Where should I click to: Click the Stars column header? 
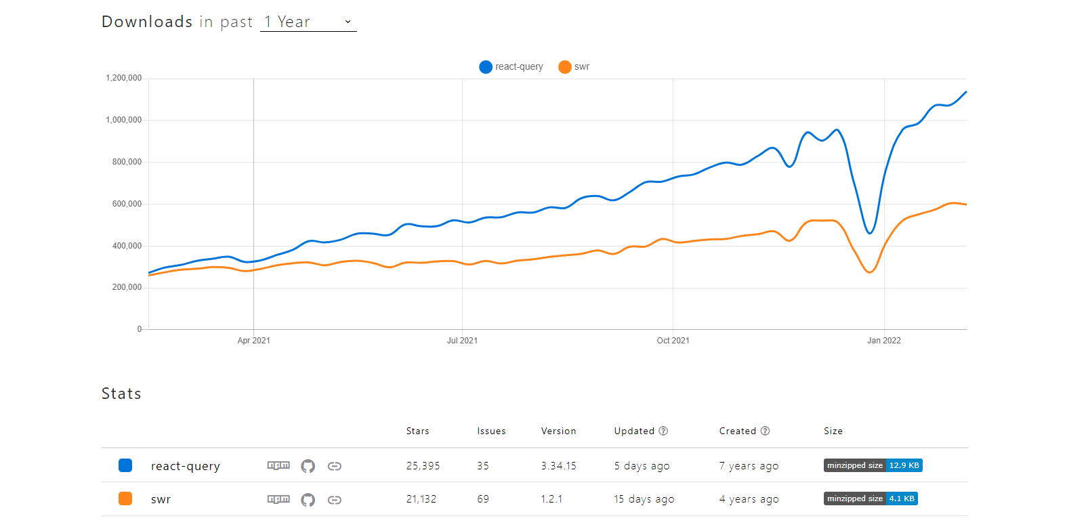pyautogui.click(x=418, y=431)
